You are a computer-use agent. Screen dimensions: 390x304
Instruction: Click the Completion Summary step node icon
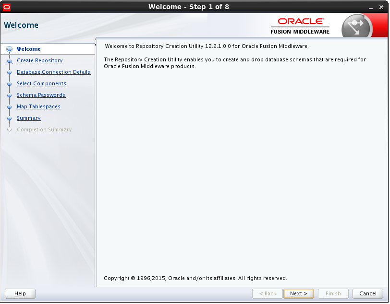coord(10,129)
